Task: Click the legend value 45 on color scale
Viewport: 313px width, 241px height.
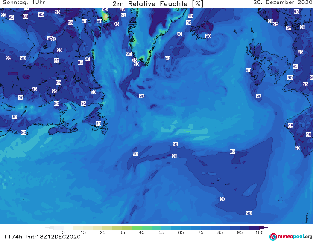Action: [x=142, y=232]
